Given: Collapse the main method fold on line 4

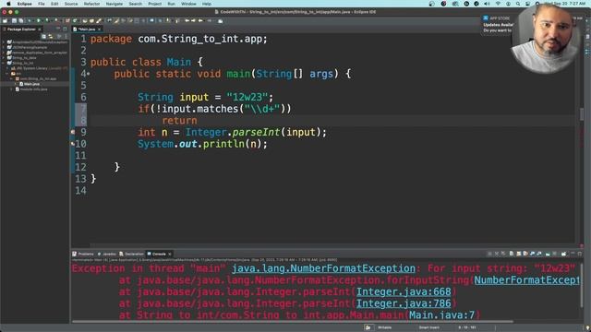Looking at the screenshot, I should coord(89,74).
